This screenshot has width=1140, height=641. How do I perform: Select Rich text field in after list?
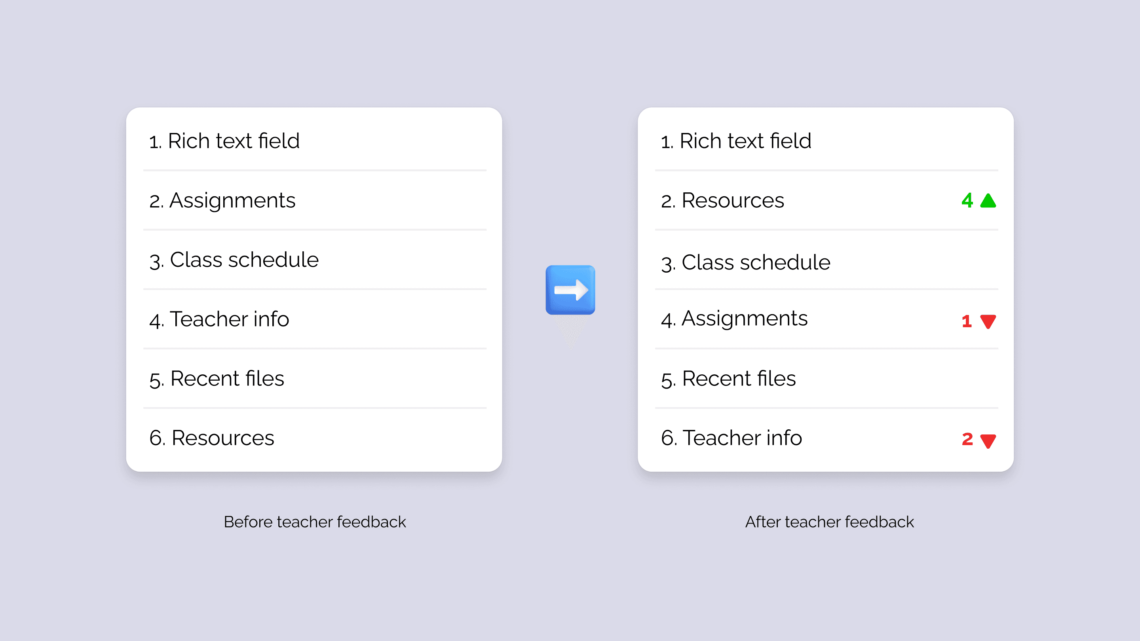(735, 141)
